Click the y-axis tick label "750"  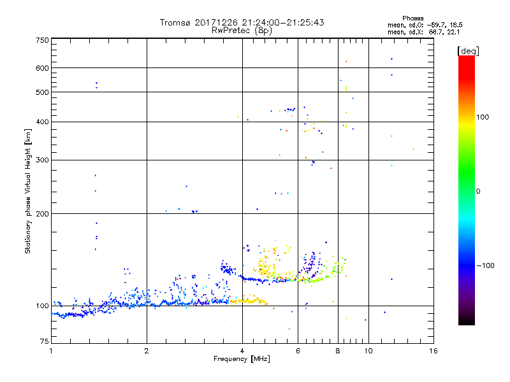(42, 40)
